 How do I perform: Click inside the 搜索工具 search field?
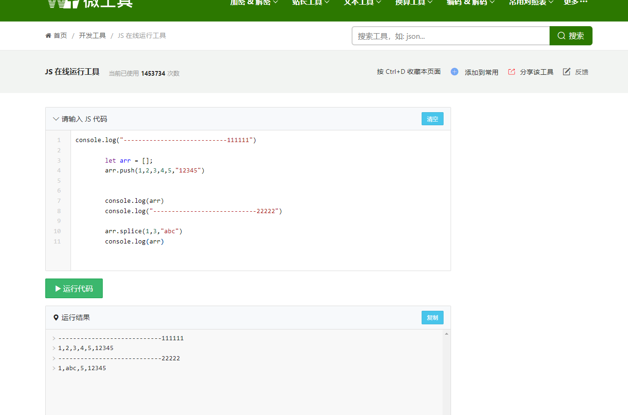tap(451, 36)
